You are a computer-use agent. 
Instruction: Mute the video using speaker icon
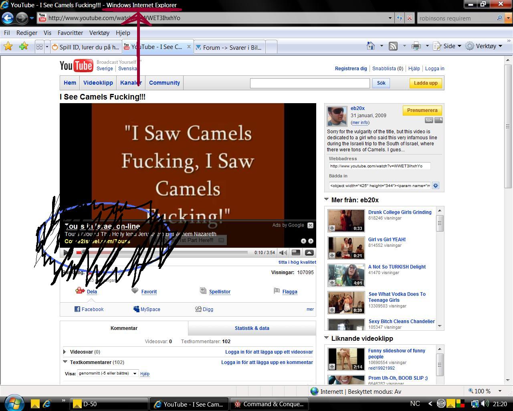coord(283,252)
